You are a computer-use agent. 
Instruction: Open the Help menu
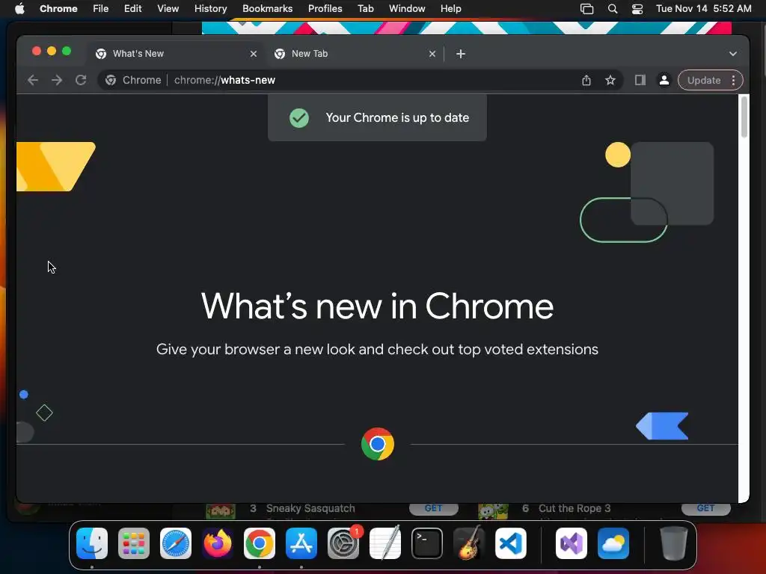click(x=450, y=8)
